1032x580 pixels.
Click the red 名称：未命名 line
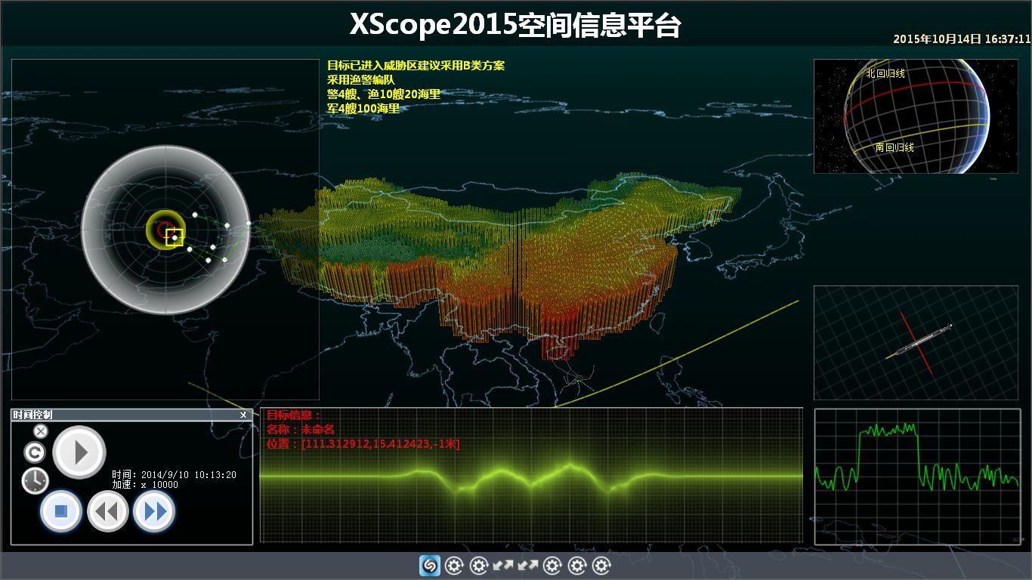(301, 429)
